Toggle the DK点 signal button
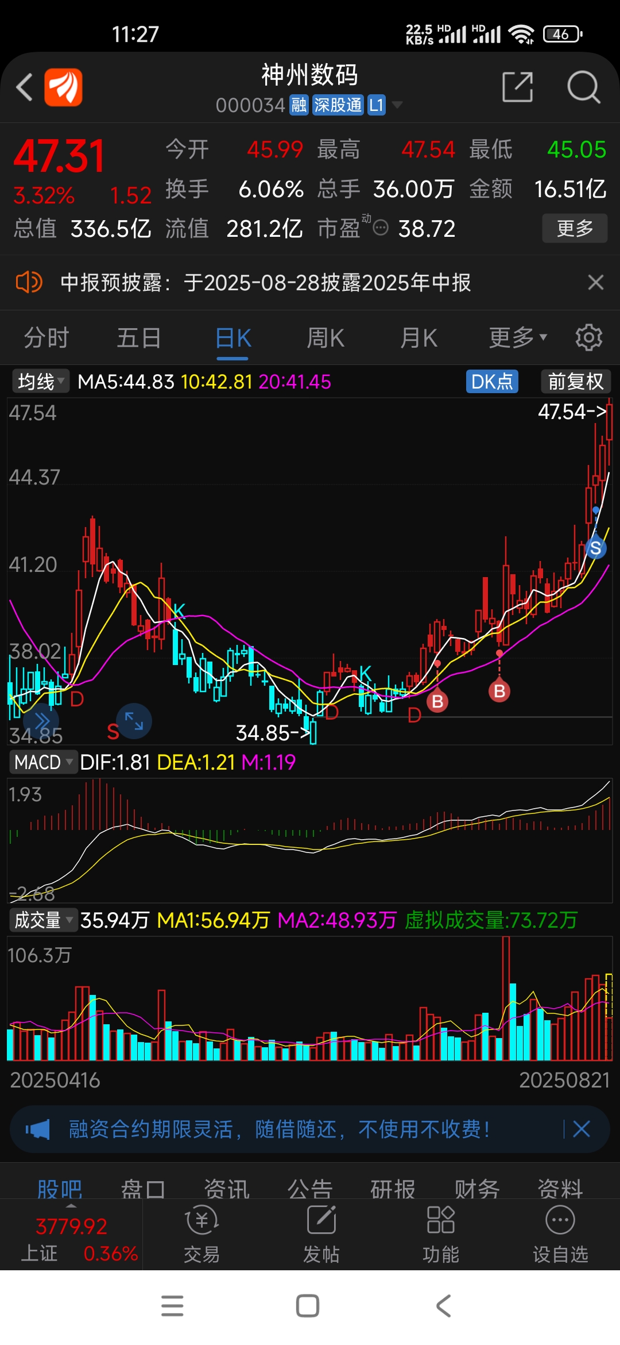 pyautogui.click(x=492, y=381)
